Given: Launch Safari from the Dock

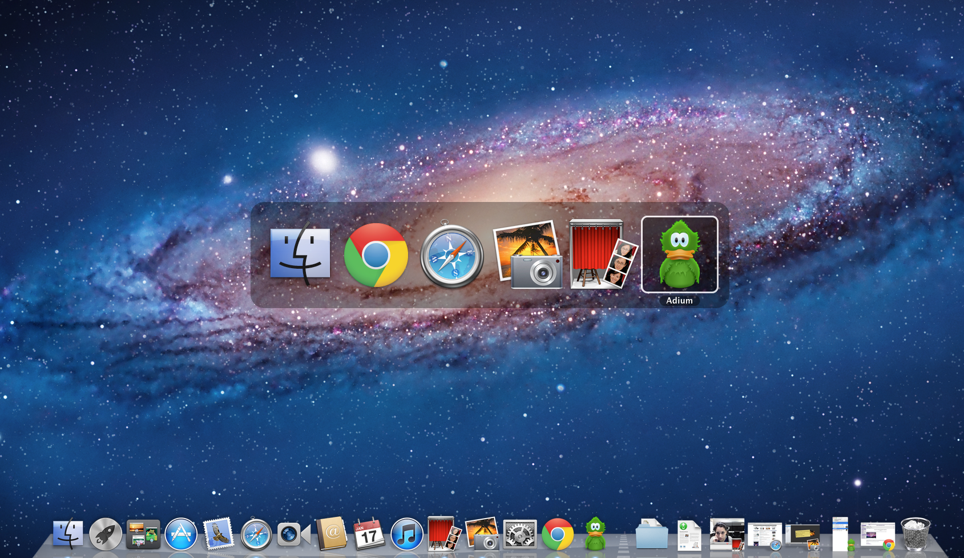Looking at the screenshot, I should (256, 535).
